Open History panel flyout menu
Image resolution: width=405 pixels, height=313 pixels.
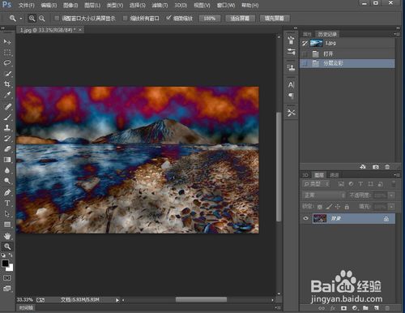(x=396, y=34)
